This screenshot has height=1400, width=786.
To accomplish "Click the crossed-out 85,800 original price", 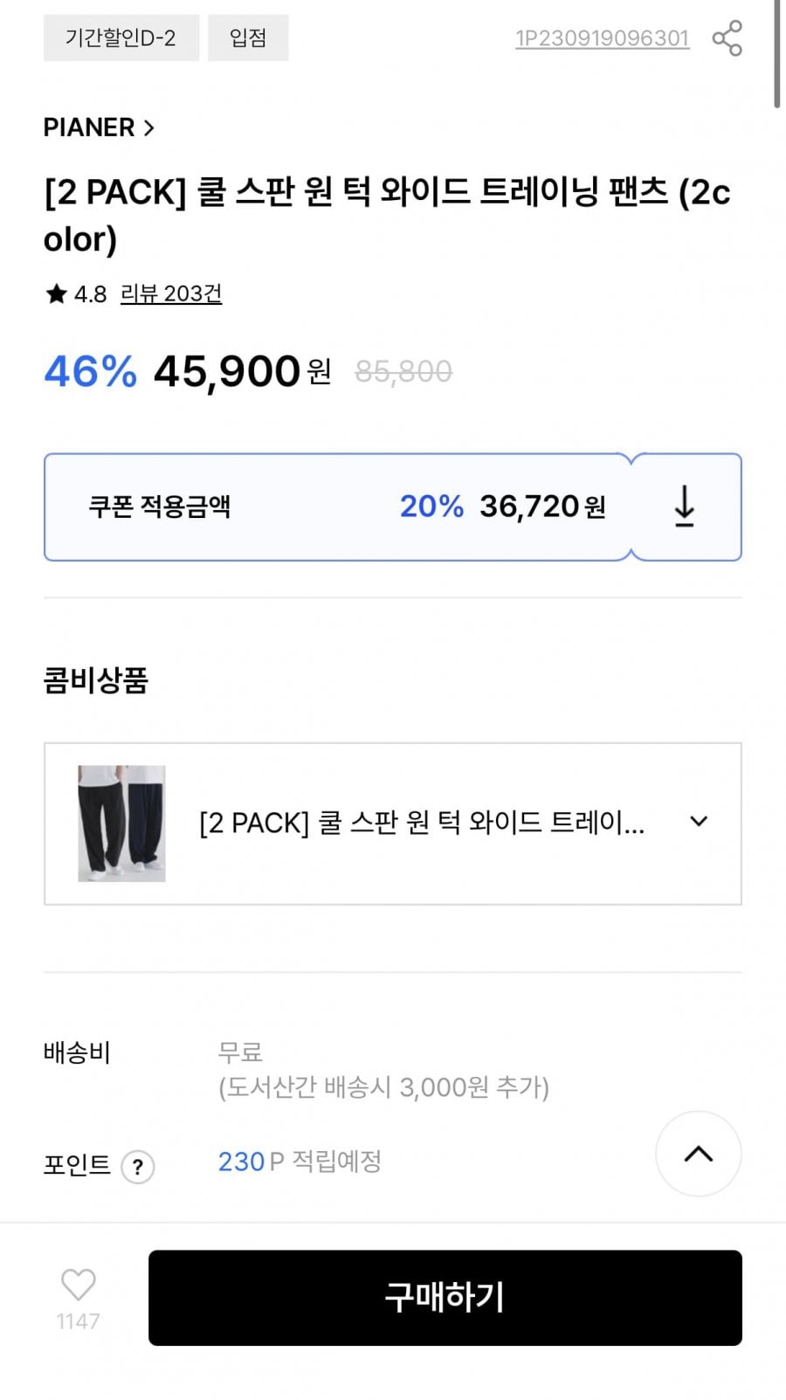I will click(x=403, y=372).
